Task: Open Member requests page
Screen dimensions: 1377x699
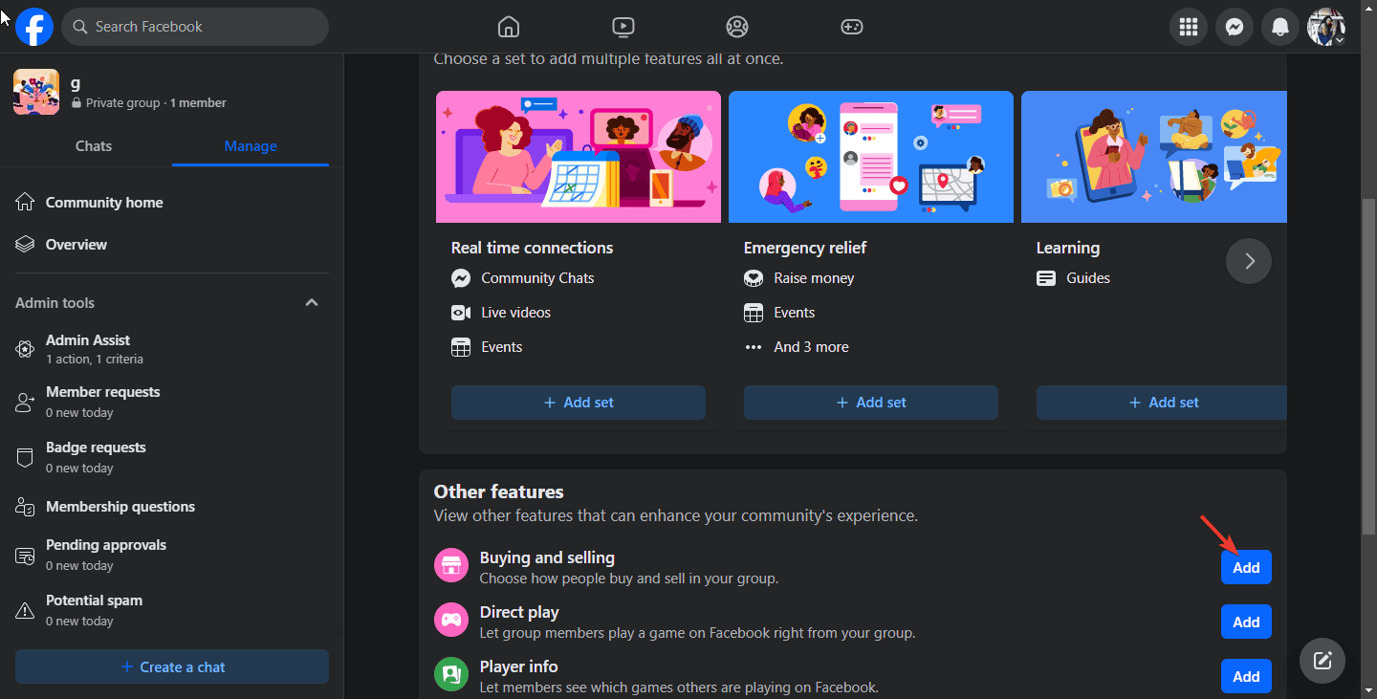Action: pyautogui.click(x=172, y=403)
